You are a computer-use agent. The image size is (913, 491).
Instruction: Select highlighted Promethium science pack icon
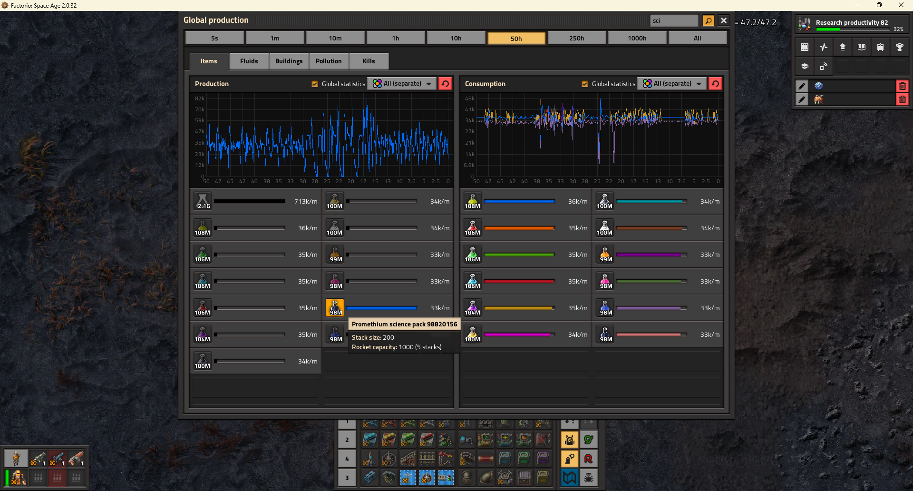[335, 308]
